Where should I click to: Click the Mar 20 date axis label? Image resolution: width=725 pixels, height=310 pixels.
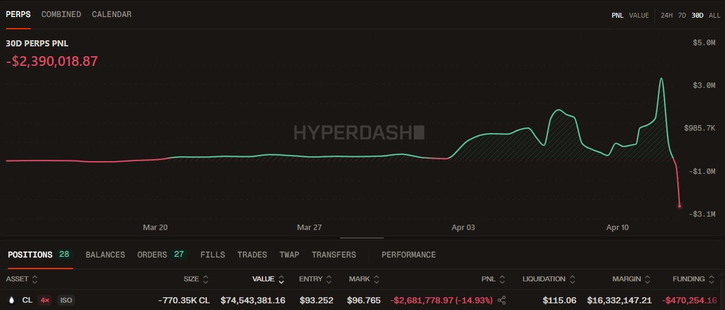point(156,228)
